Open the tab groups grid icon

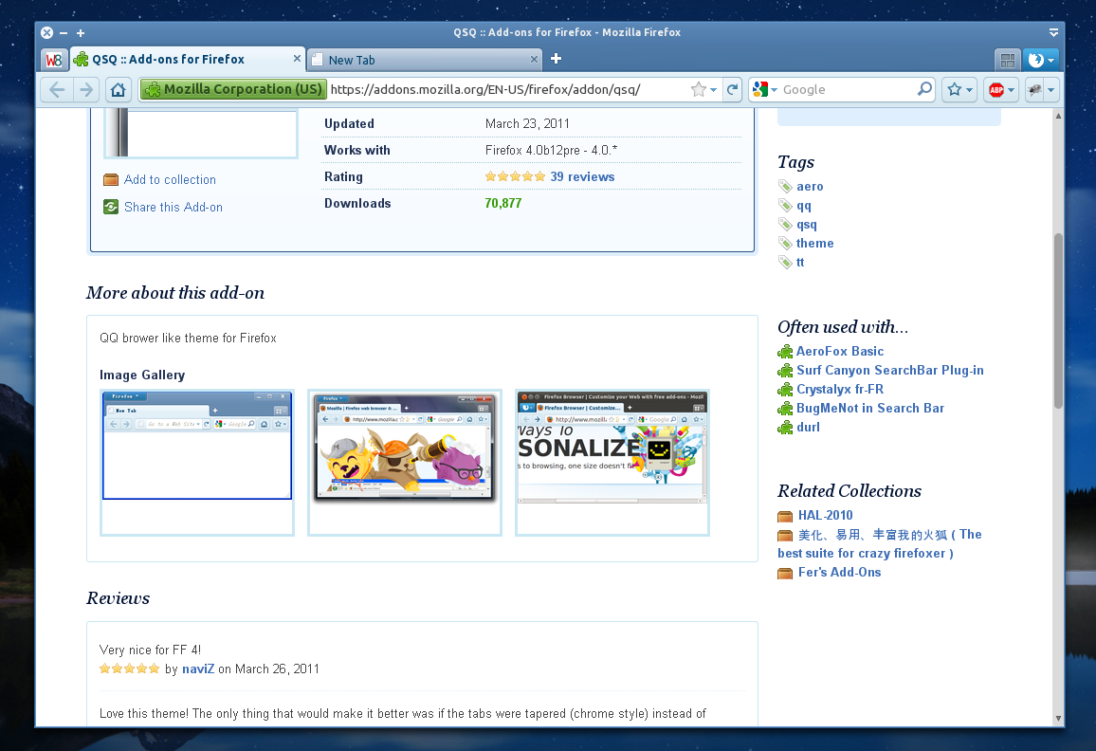[x=1007, y=60]
